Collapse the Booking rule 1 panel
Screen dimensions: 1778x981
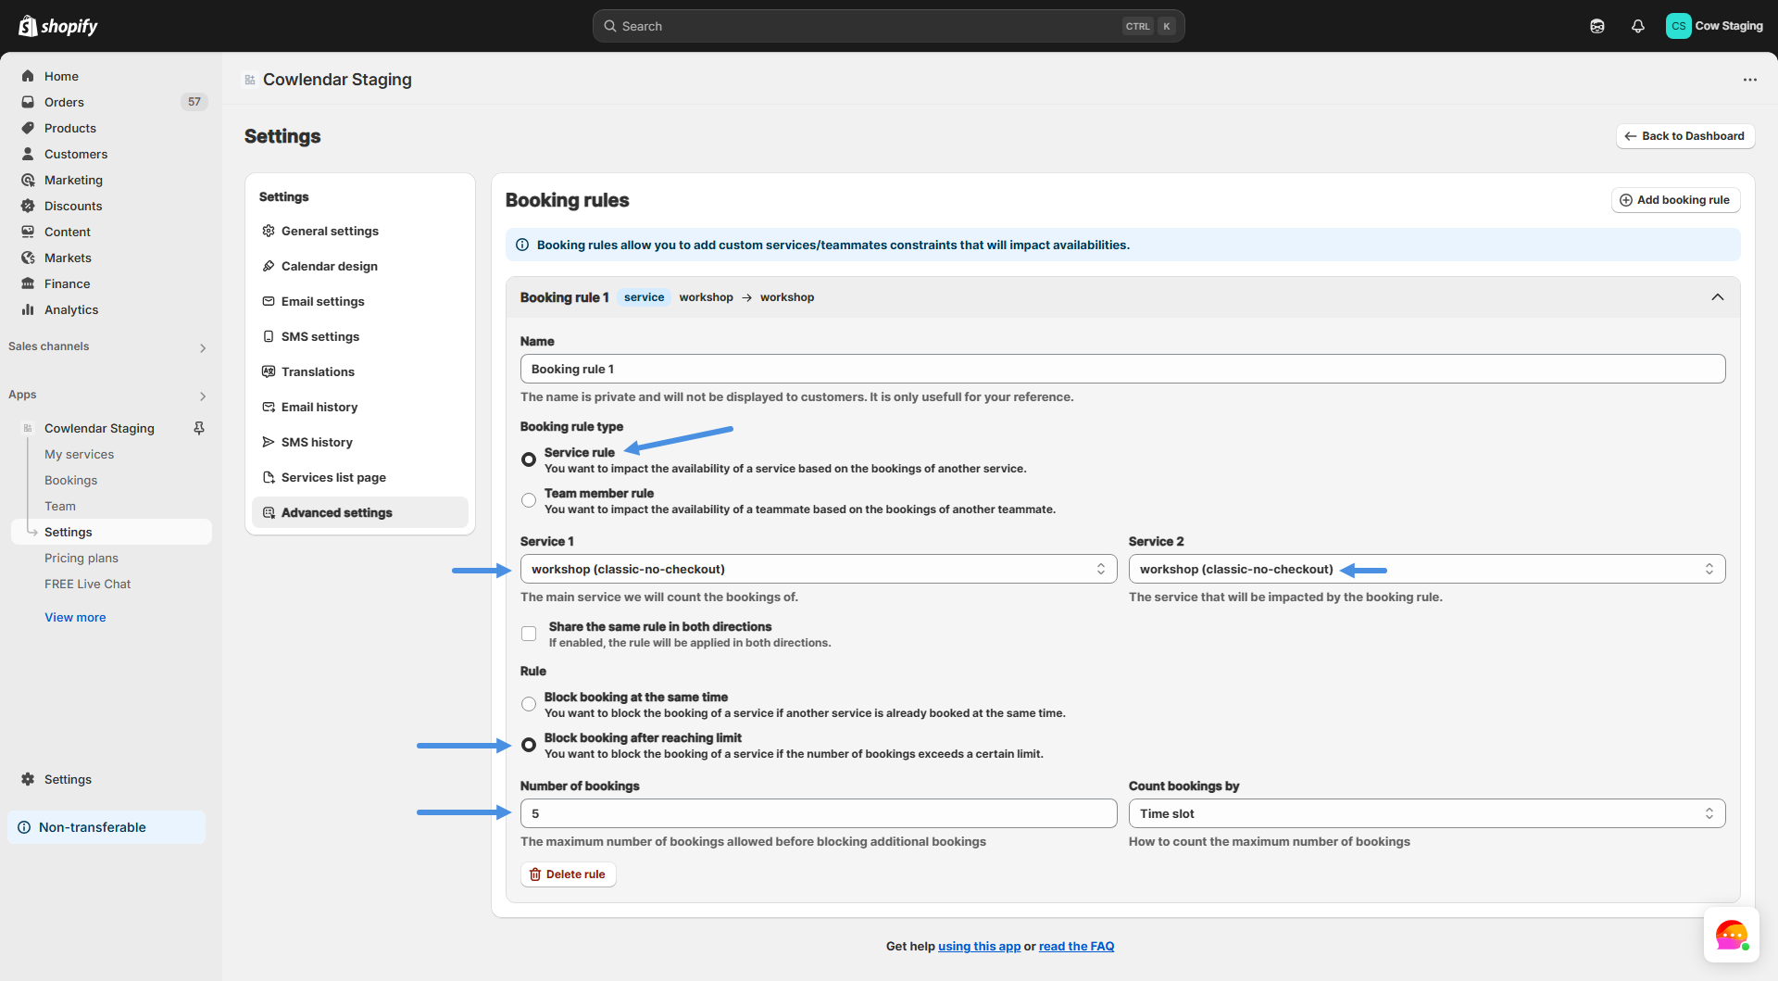pos(1717,297)
